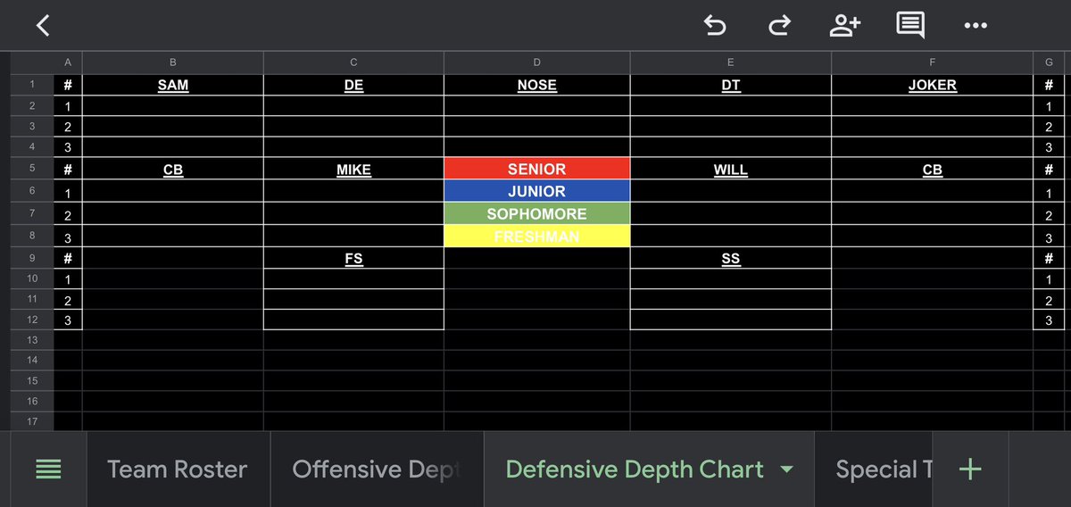This screenshot has height=507, width=1071.
Task: Select column D header
Action: click(x=536, y=62)
